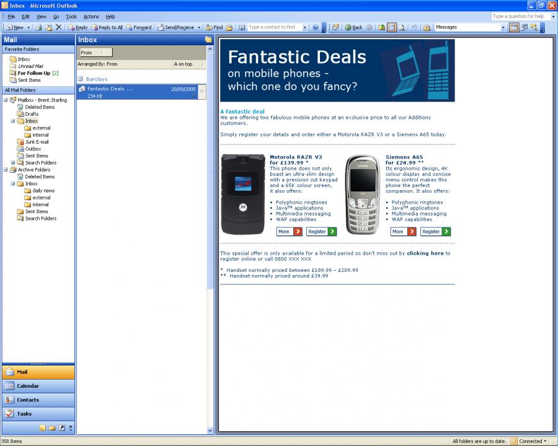
Task: Open the contact search dropdown arrow
Action: click(x=305, y=27)
